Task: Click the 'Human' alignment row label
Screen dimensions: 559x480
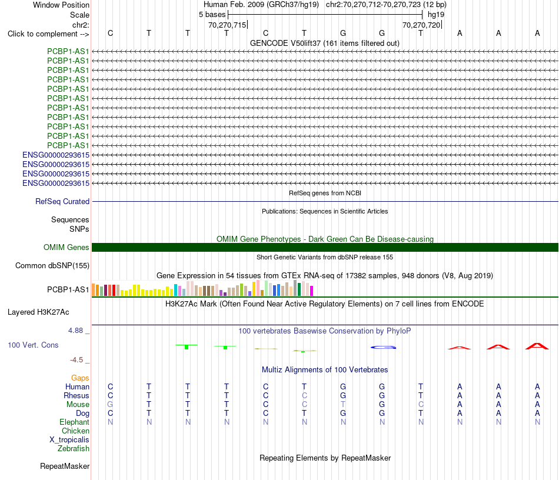Action: (77, 386)
